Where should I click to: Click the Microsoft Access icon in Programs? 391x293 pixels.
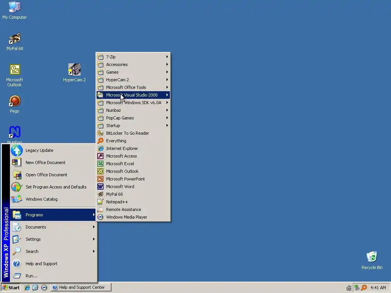(100, 156)
